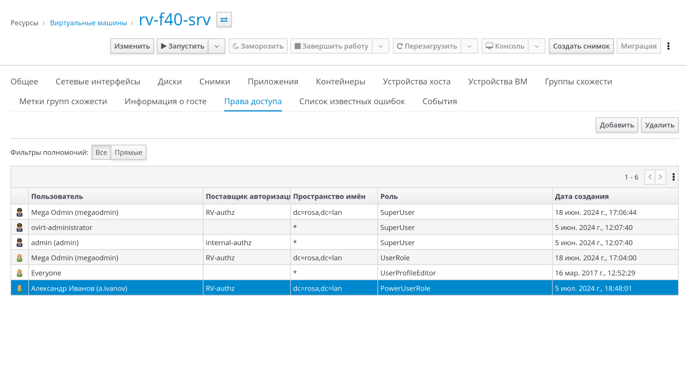Image resolution: width=687 pixels, height=377 pixels.
Task: Go to the next page of permissions
Action: click(660, 177)
